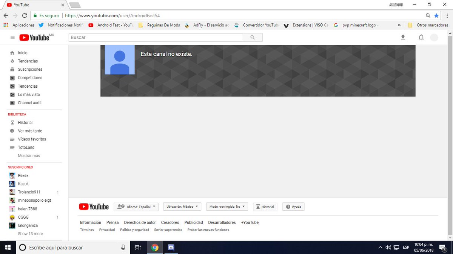This screenshot has height=254, width=453.
Task: Open Privacidad footer link
Action: 107,230
